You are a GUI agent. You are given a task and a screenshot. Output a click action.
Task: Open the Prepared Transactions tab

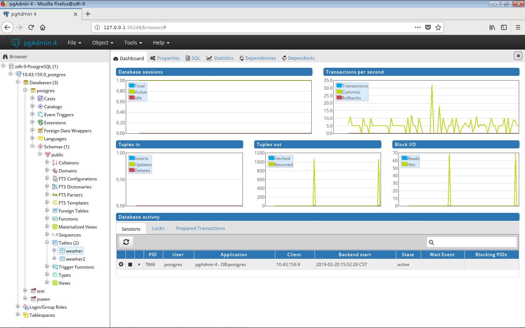click(200, 229)
